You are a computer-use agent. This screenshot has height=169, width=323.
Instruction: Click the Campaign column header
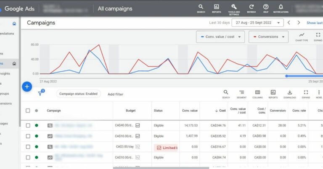[54, 110]
